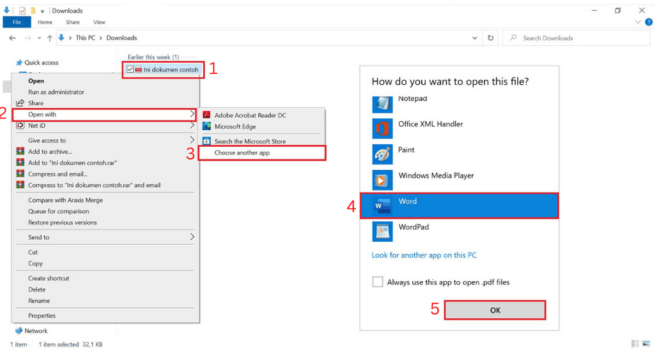This screenshot has width=654, height=352.
Task: Select the Paint app icon
Action: [x=382, y=154]
